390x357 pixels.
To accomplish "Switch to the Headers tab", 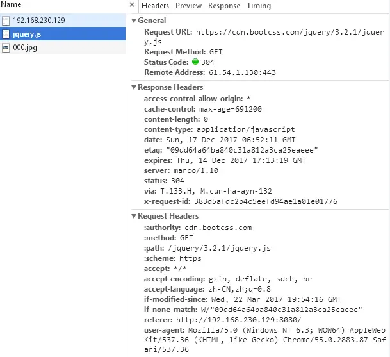I will (x=155, y=6).
